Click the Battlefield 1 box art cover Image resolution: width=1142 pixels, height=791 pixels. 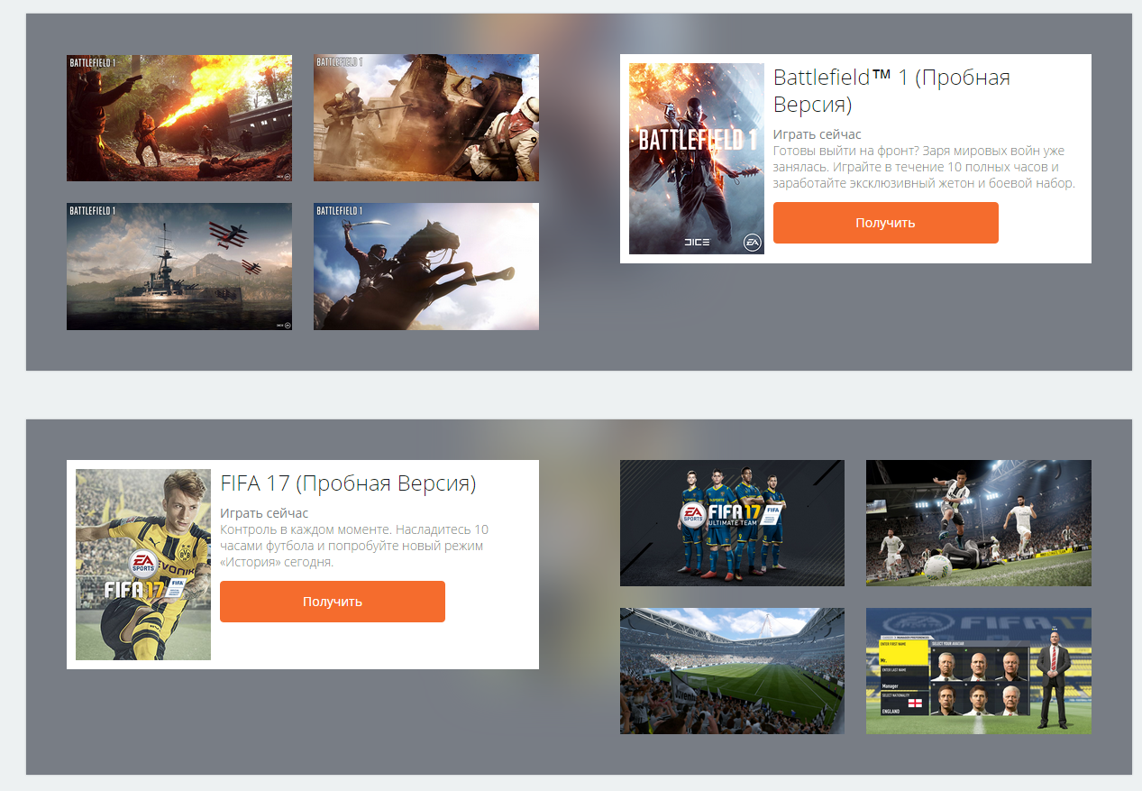[697, 159]
